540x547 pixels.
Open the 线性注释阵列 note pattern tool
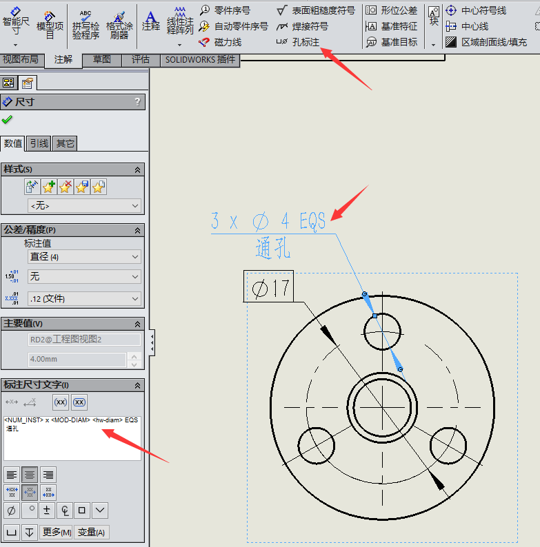[180, 21]
